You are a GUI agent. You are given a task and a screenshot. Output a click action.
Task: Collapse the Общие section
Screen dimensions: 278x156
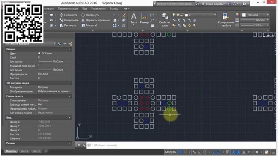(69, 49)
